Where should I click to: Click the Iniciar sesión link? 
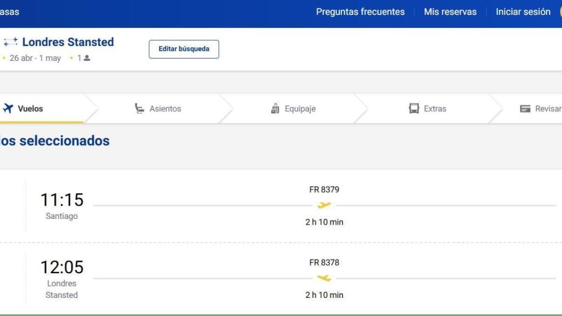pyautogui.click(x=522, y=12)
